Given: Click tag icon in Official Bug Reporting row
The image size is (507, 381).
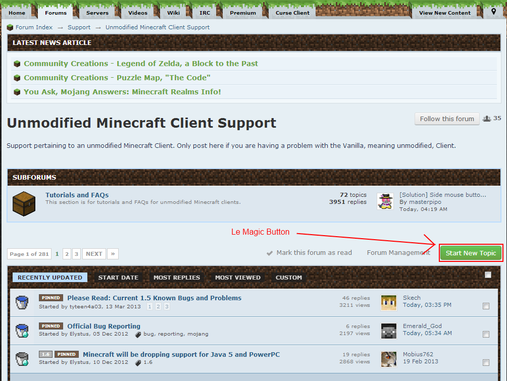Looking at the screenshot, I should pyautogui.click(x=138, y=335).
